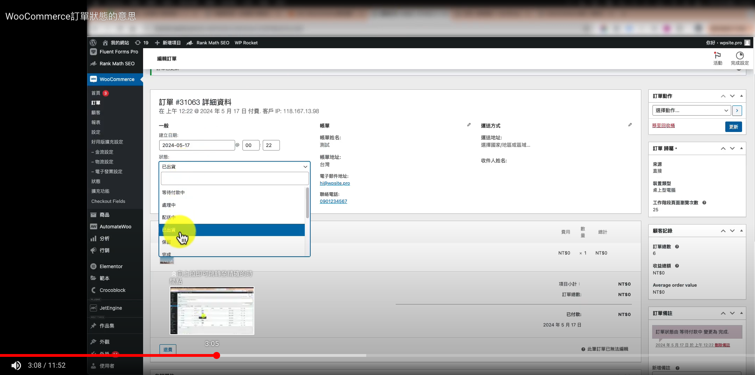Click the help icon next to 工作階段頁面瀏覽次數

pos(704,203)
